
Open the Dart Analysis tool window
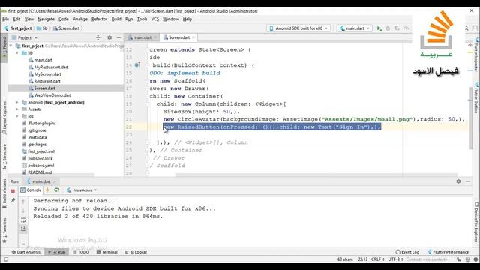click(x=25, y=252)
